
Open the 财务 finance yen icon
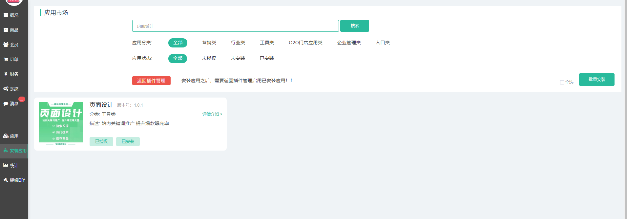point(6,74)
